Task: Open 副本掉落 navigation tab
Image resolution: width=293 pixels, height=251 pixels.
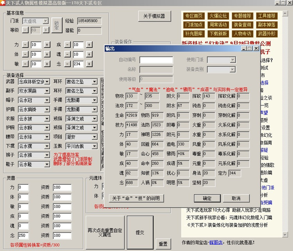Action: 267,25
